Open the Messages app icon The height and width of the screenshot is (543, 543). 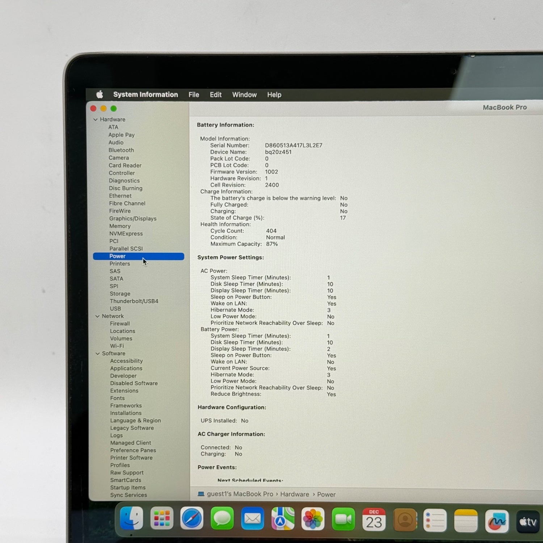coord(222,519)
